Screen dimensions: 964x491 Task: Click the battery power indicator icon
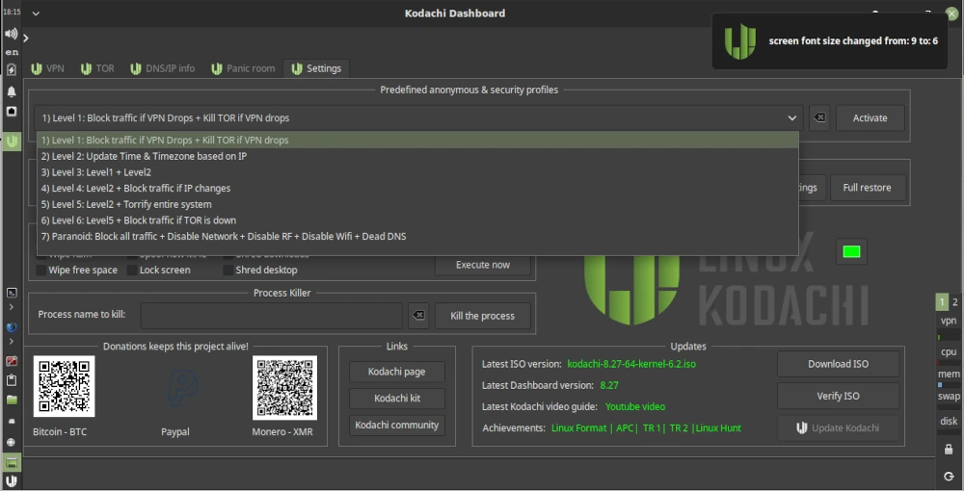pyautogui.click(x=12, y=69)
